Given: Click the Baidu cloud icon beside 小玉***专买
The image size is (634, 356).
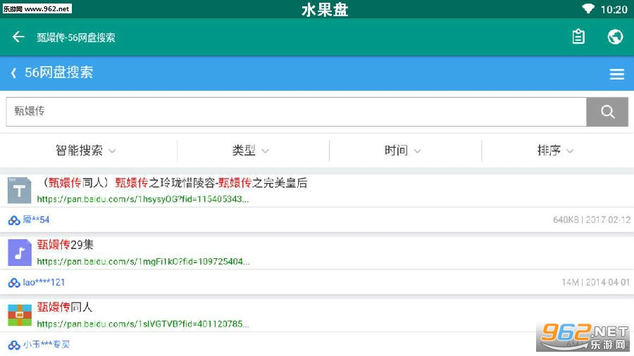Looking at the screenshot, I should click(x=14, y=345).
